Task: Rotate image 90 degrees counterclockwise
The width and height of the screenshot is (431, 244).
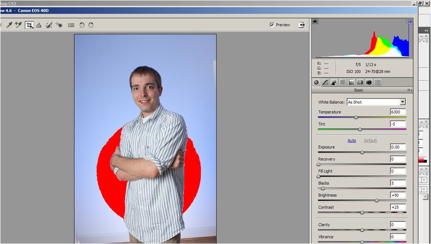Action: pyautogui.click(x=82, y=25)
